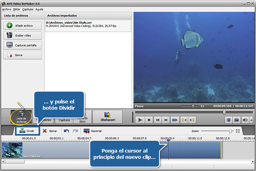Undo the last timeline action

click(x=66, y=131)
